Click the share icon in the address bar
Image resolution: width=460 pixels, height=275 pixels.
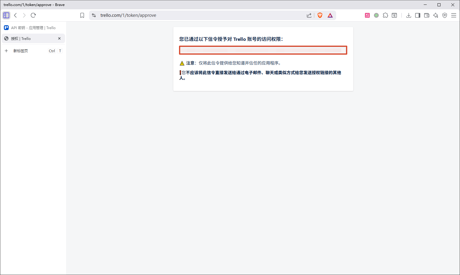pos(309,15)
